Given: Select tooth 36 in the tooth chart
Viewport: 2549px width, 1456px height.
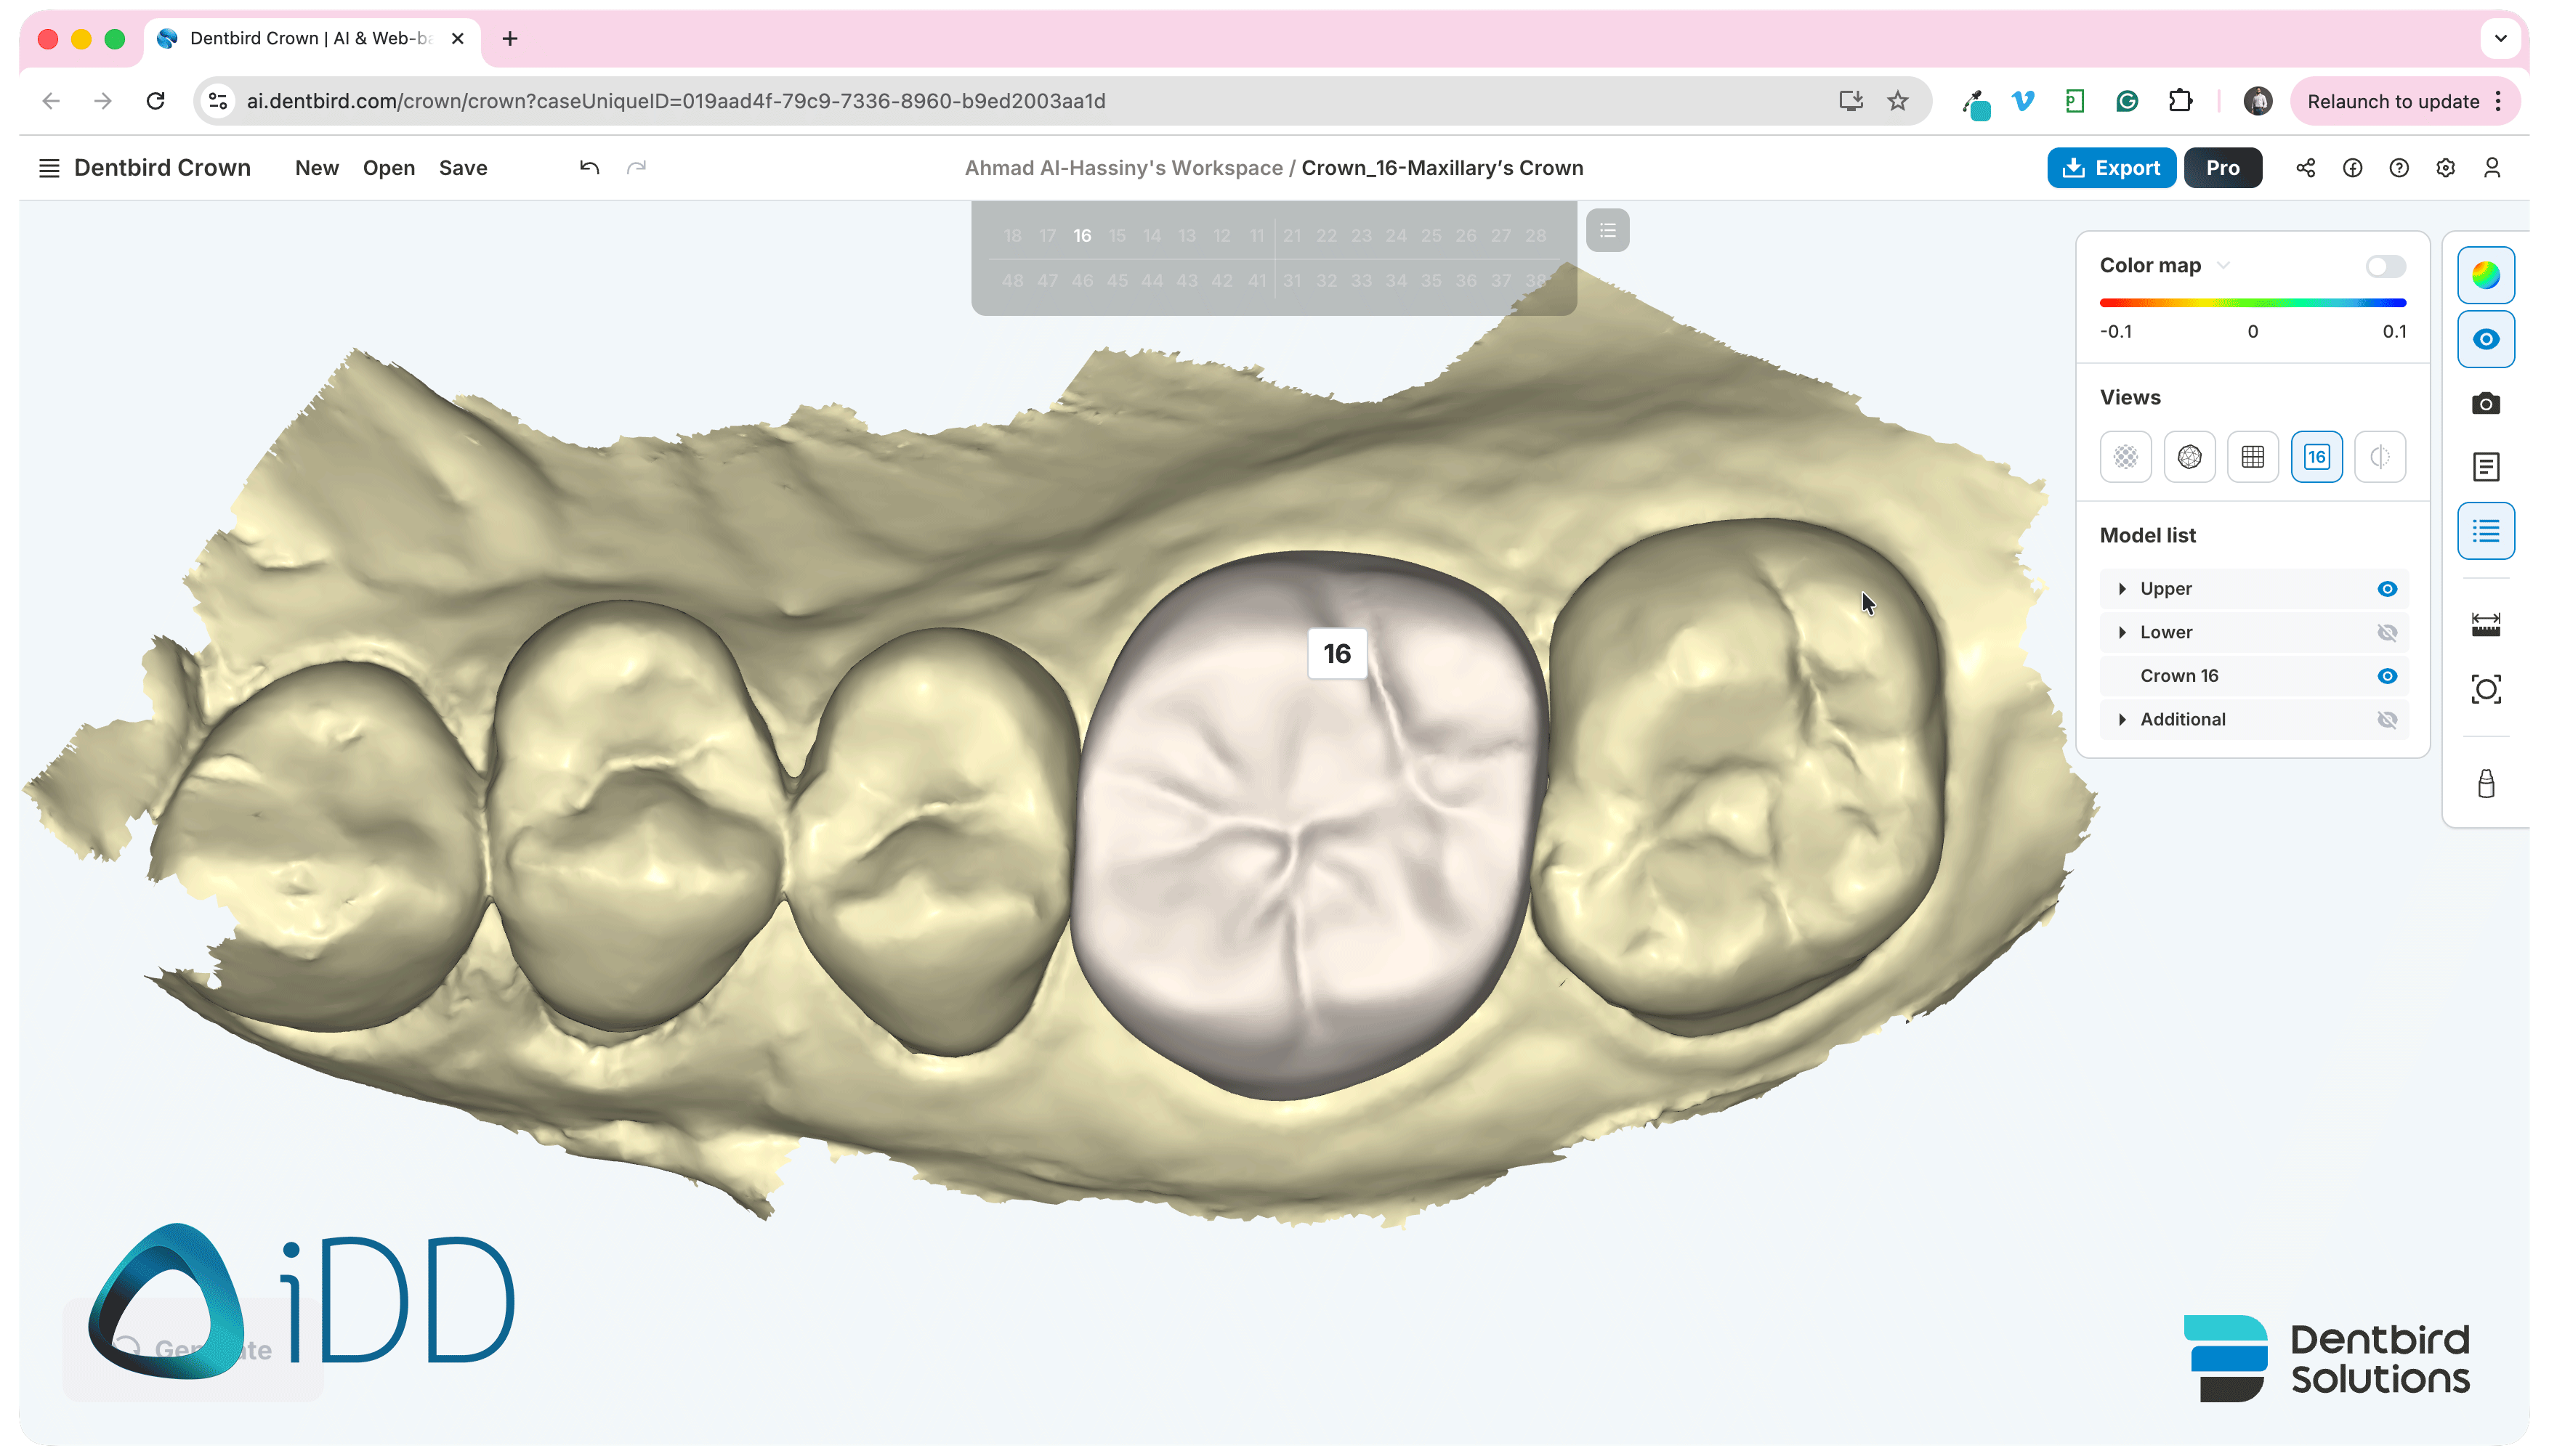Looking at the screenshot, I should tap(1465, 281).
